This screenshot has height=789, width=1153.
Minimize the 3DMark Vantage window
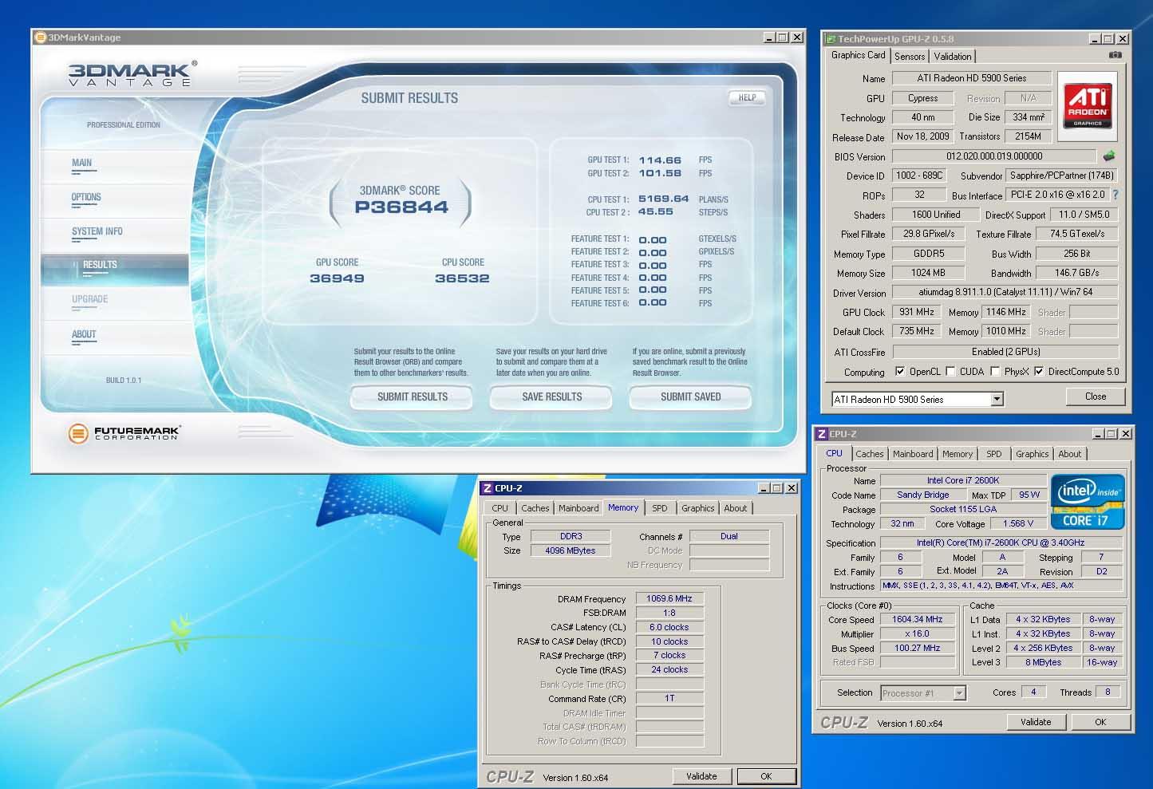pos(769,37)
